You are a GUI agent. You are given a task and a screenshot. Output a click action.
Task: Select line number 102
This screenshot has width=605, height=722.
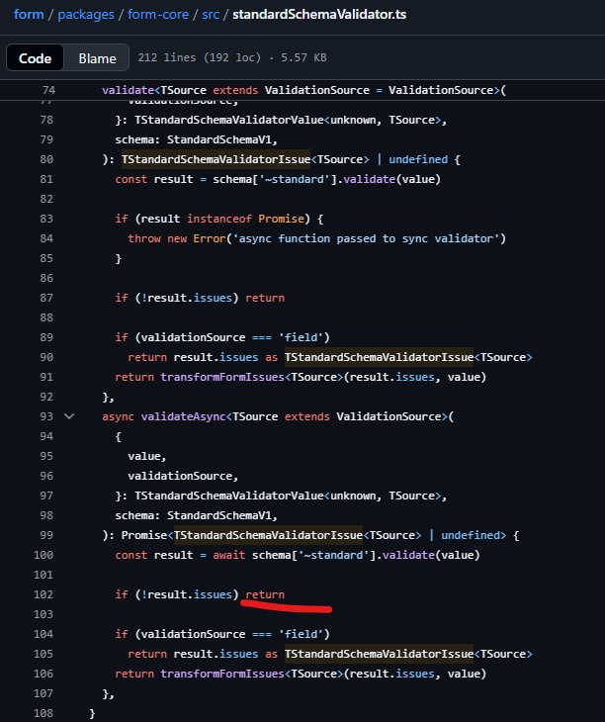[43, 594]
